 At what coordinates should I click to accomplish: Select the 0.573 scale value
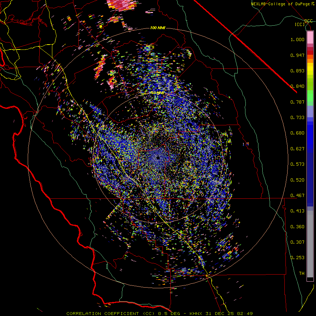point(297,164)
